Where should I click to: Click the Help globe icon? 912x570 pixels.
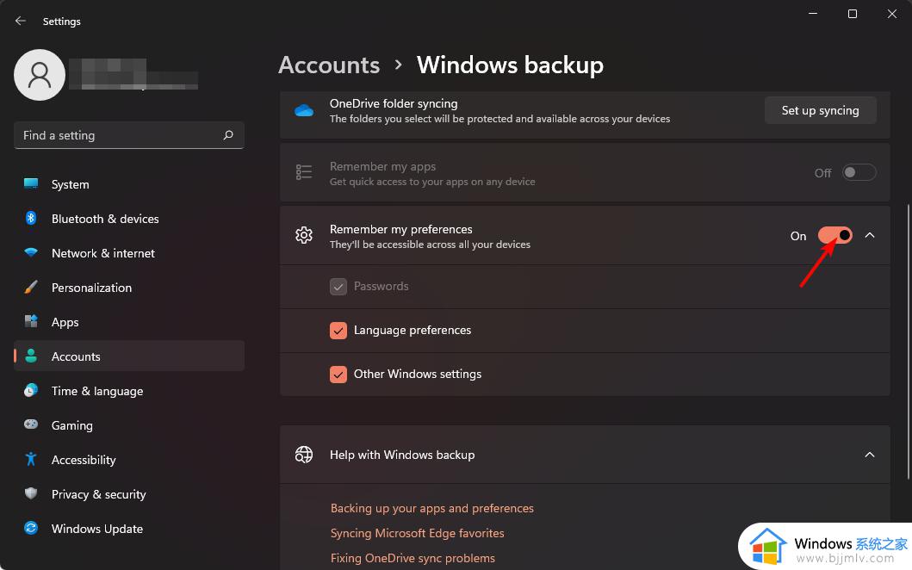[304, 455]
